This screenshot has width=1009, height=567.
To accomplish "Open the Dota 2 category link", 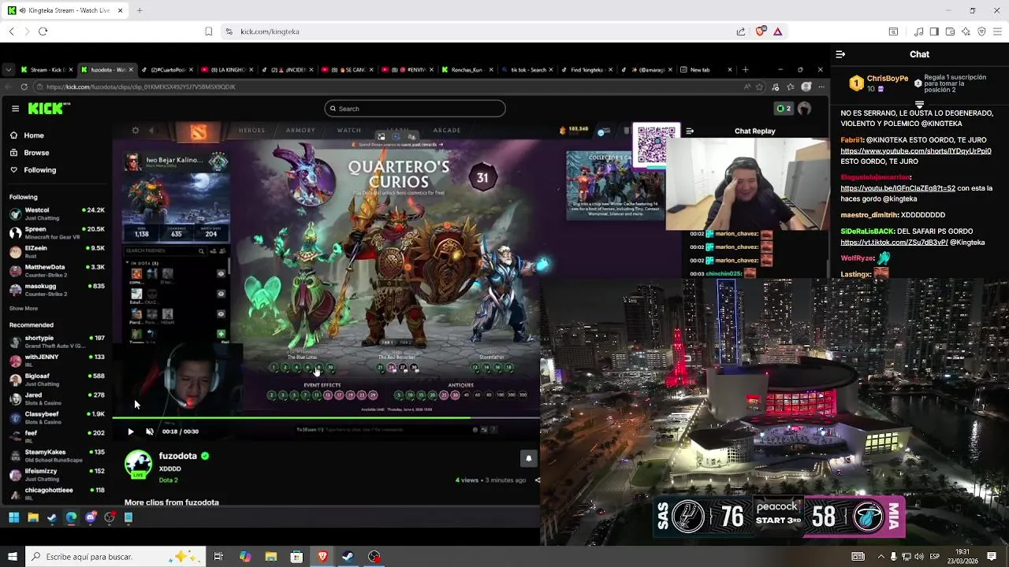I will pos(168,480).
